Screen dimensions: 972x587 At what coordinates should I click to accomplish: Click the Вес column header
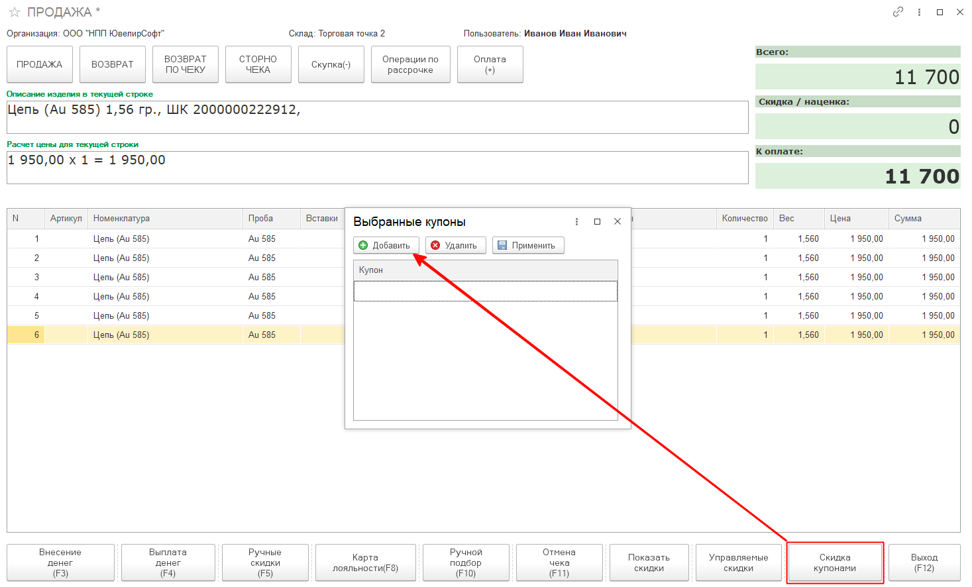coord(799,219)
